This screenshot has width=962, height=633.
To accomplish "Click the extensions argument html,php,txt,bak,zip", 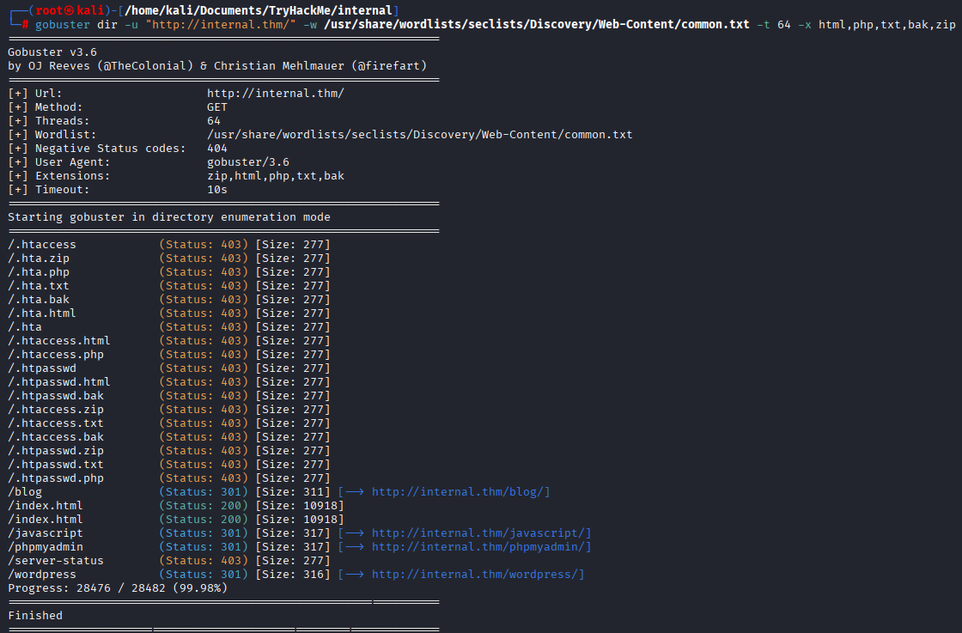I will coord(887,25).
